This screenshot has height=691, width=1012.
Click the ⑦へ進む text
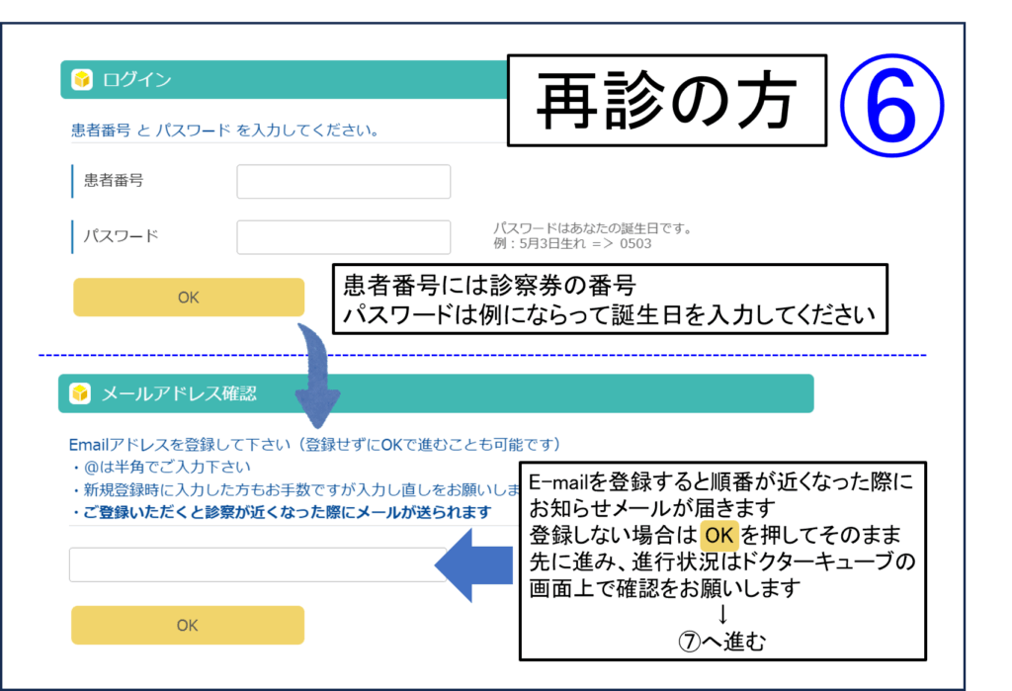pyautogui.click(x=721, y=642)
